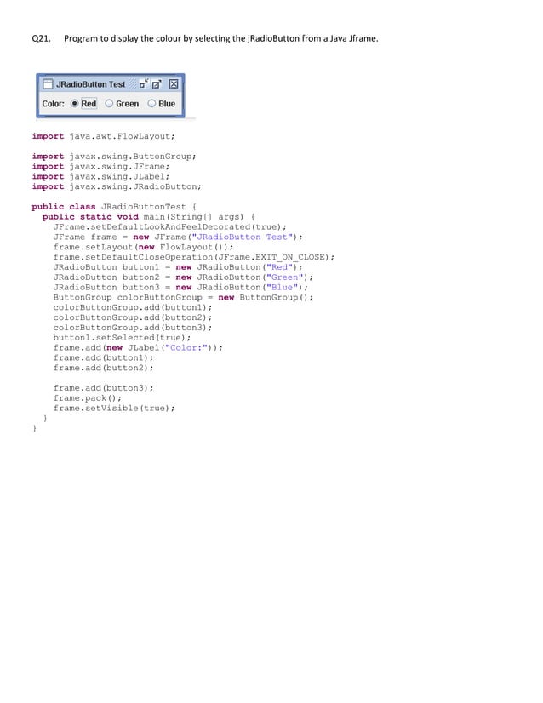Close the JRadioButton Test window
The height and width of the screenshot is (703, 543).
[174, 84]
